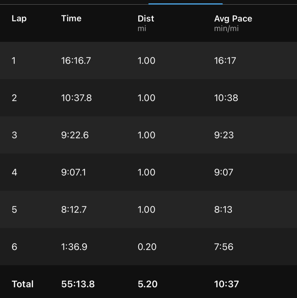This screenshot has height=298, width=297.
Task: Tap total average pace 10:37
Action: 226,284
